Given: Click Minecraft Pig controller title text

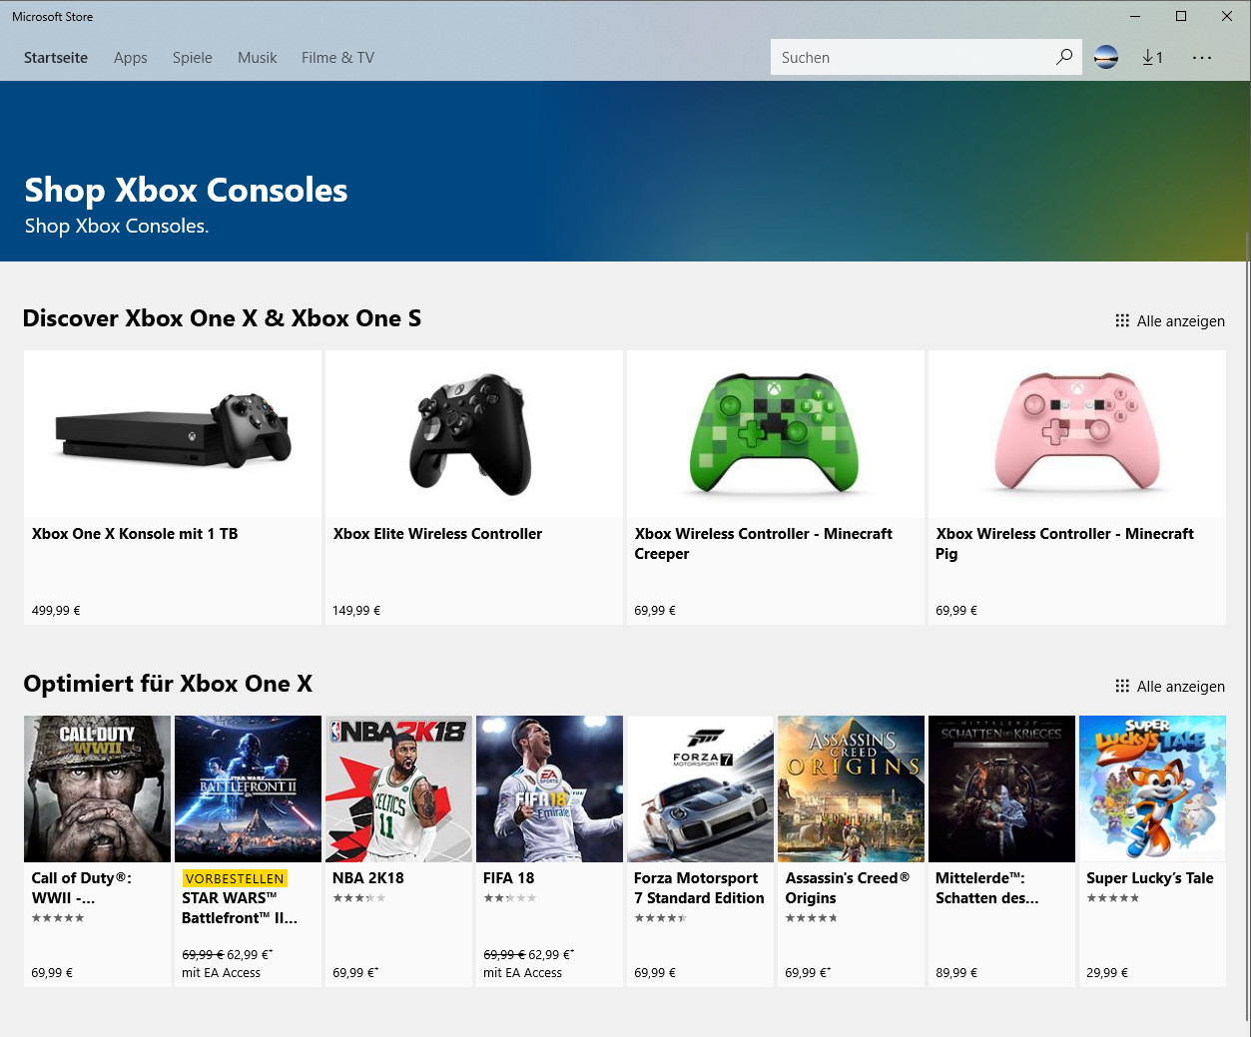Looking at the screenshot, I should [1065, 544].
